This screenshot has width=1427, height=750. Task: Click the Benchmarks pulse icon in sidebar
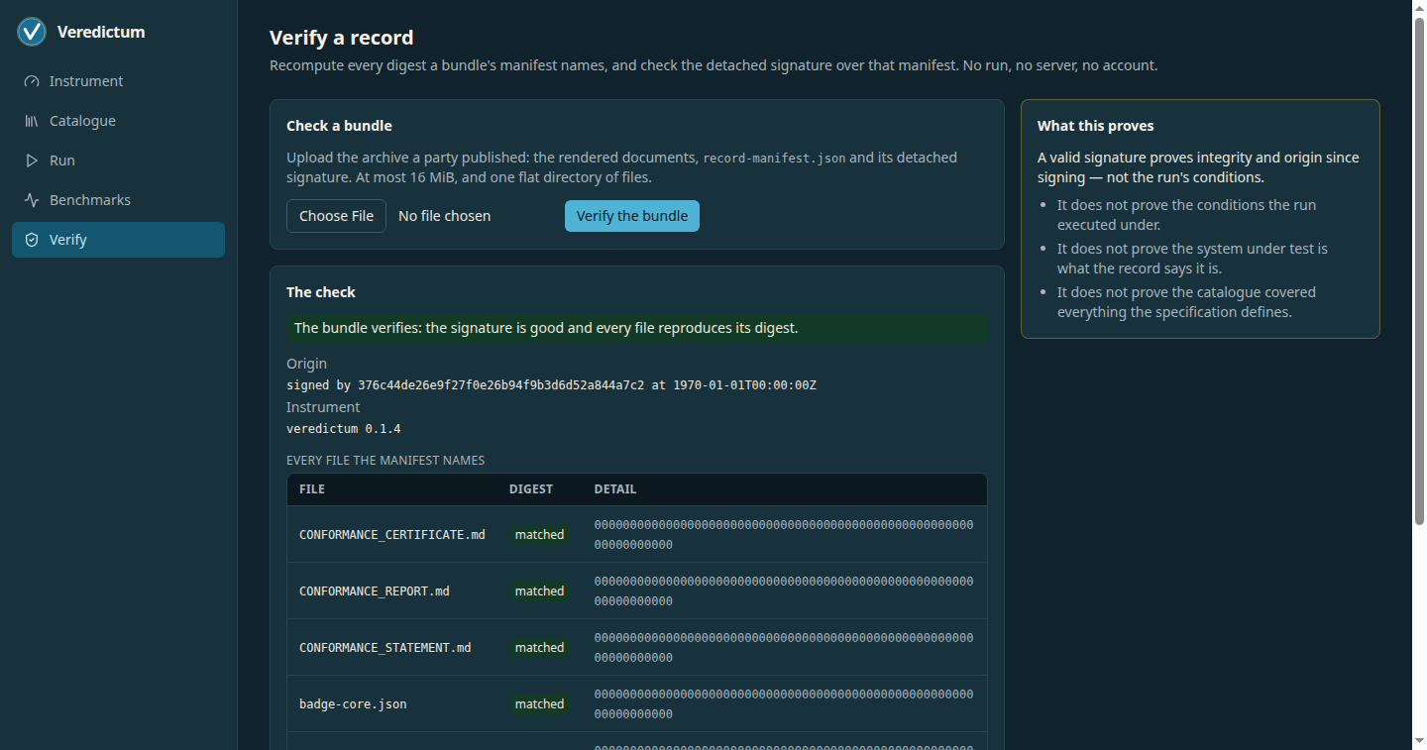[32, 200]
